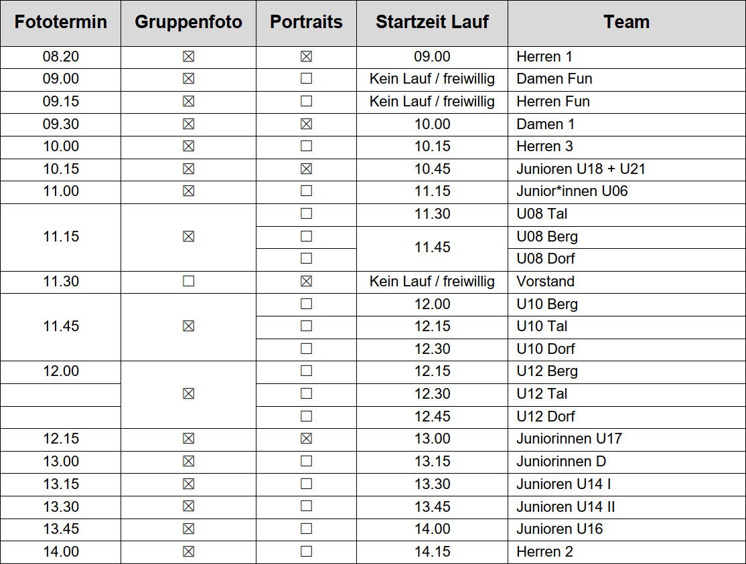Image resolution: width=746 pixels, height=564 pixels.
Task: Click the merged 11.45 Startzeit cell
Action: click(x=432, y=248)
